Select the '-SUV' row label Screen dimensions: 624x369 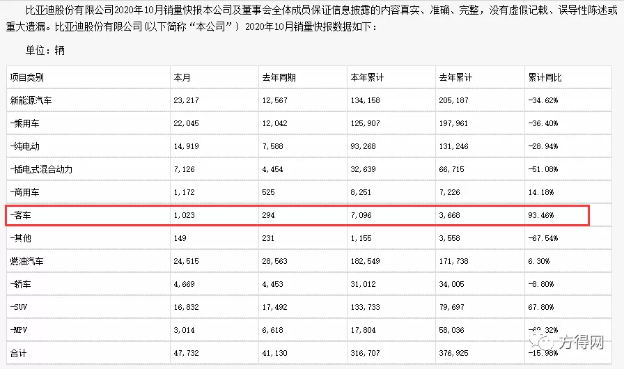click(19, 307)
